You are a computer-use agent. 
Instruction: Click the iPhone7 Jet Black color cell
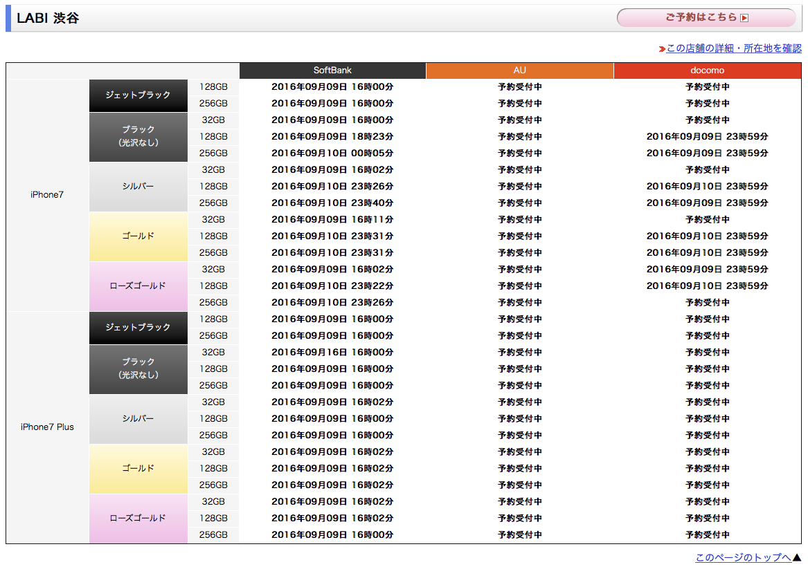tap(138, 95)
